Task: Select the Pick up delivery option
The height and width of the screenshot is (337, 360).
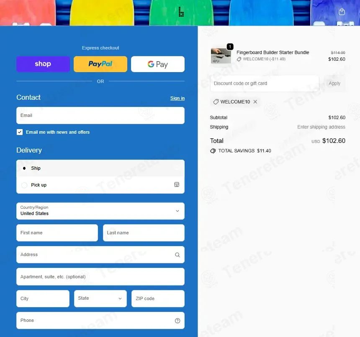Action: [x=100, y=185]
